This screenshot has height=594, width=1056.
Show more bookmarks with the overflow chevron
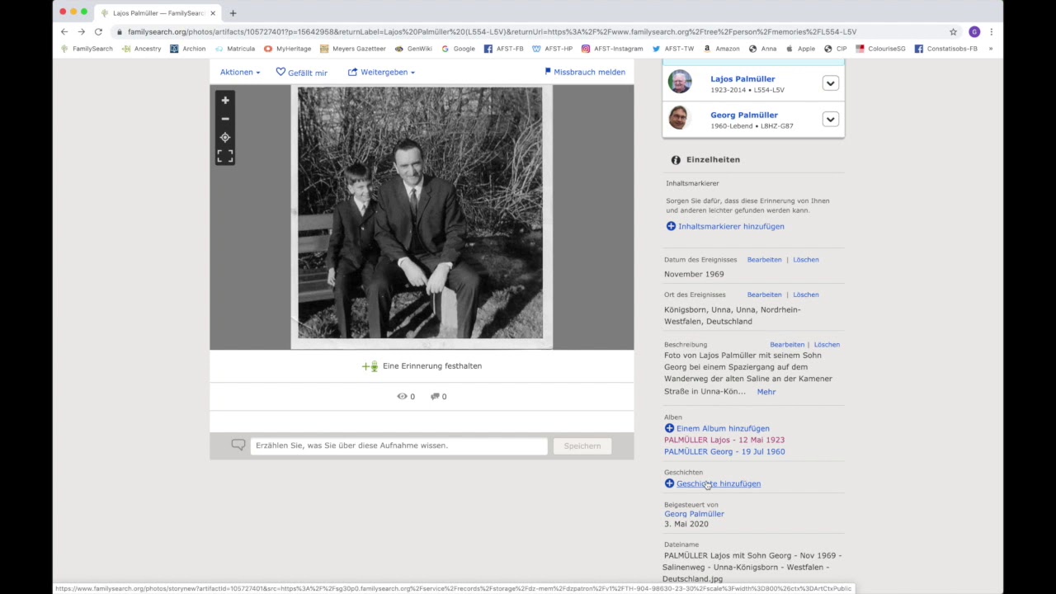point(991,49)
